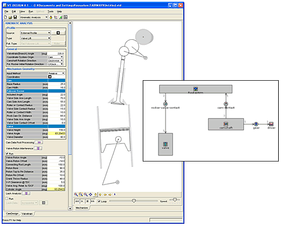Toggle the Loop checkbox

99,201
